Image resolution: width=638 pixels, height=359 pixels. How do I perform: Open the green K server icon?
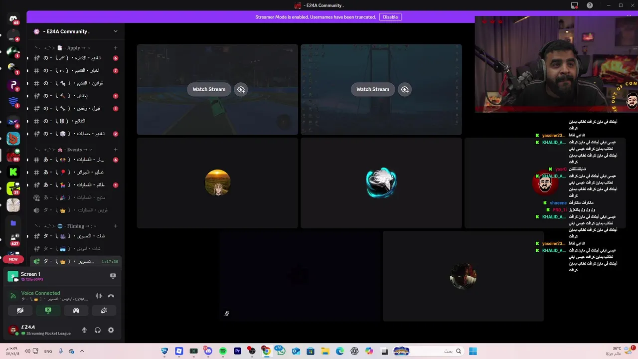13,172
